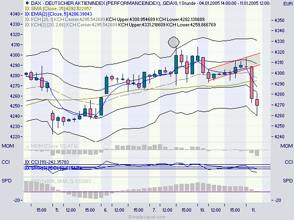
Task: Click the -20 label on right SPD axis
Action: pyautogui.click(x=277, y=200)
